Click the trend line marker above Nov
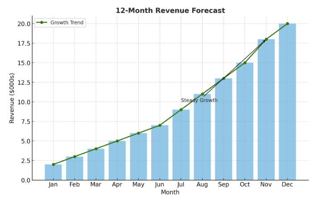This screenshot has height=200, width=323. 266,40
